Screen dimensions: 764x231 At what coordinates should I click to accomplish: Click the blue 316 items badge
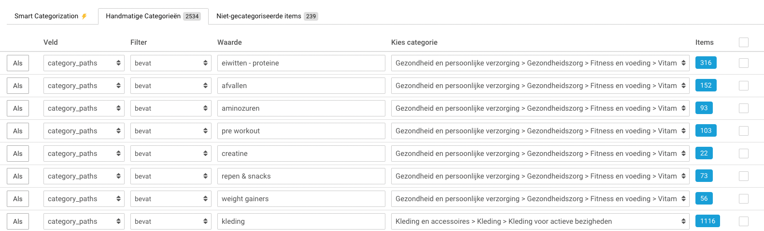[706, 63]
